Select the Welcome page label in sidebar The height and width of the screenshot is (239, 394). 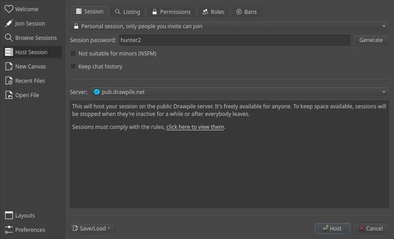click(x=26, y=9)
